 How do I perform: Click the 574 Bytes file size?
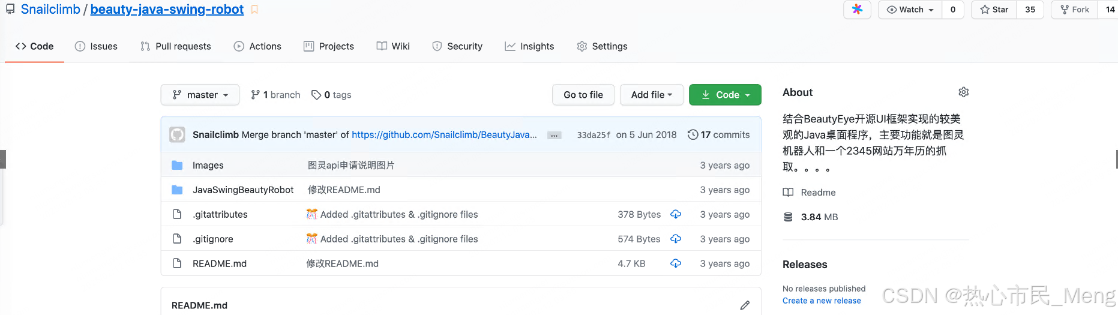click(639, 239)
